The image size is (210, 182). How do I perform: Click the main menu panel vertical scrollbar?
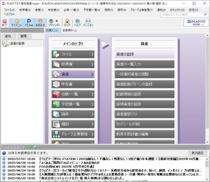click(207, 89)
